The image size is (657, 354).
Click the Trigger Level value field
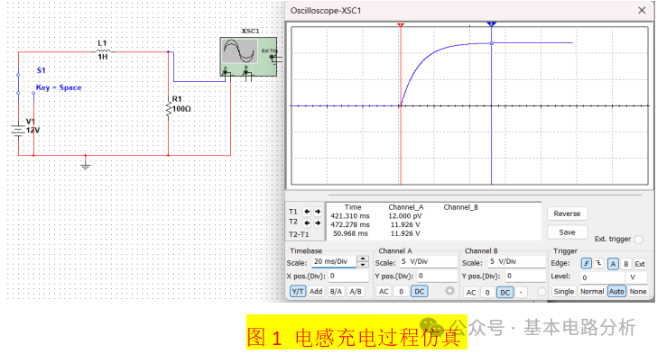[x=602, y=277]
